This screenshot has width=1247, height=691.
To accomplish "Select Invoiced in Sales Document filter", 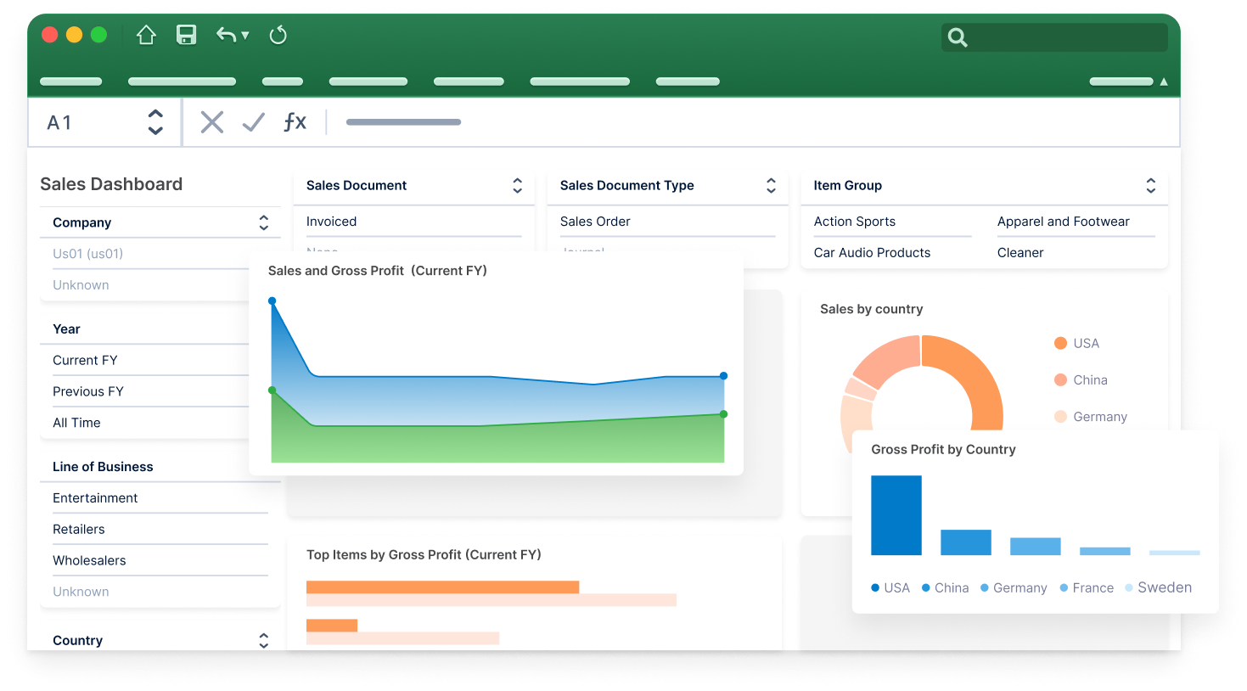I will click(x=331, y=222).
